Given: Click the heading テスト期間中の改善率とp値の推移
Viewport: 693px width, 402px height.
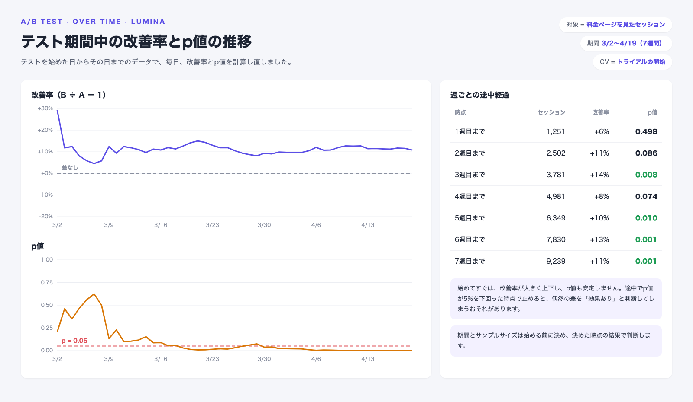Looking at the screenshot, I should tap(136, 41).
